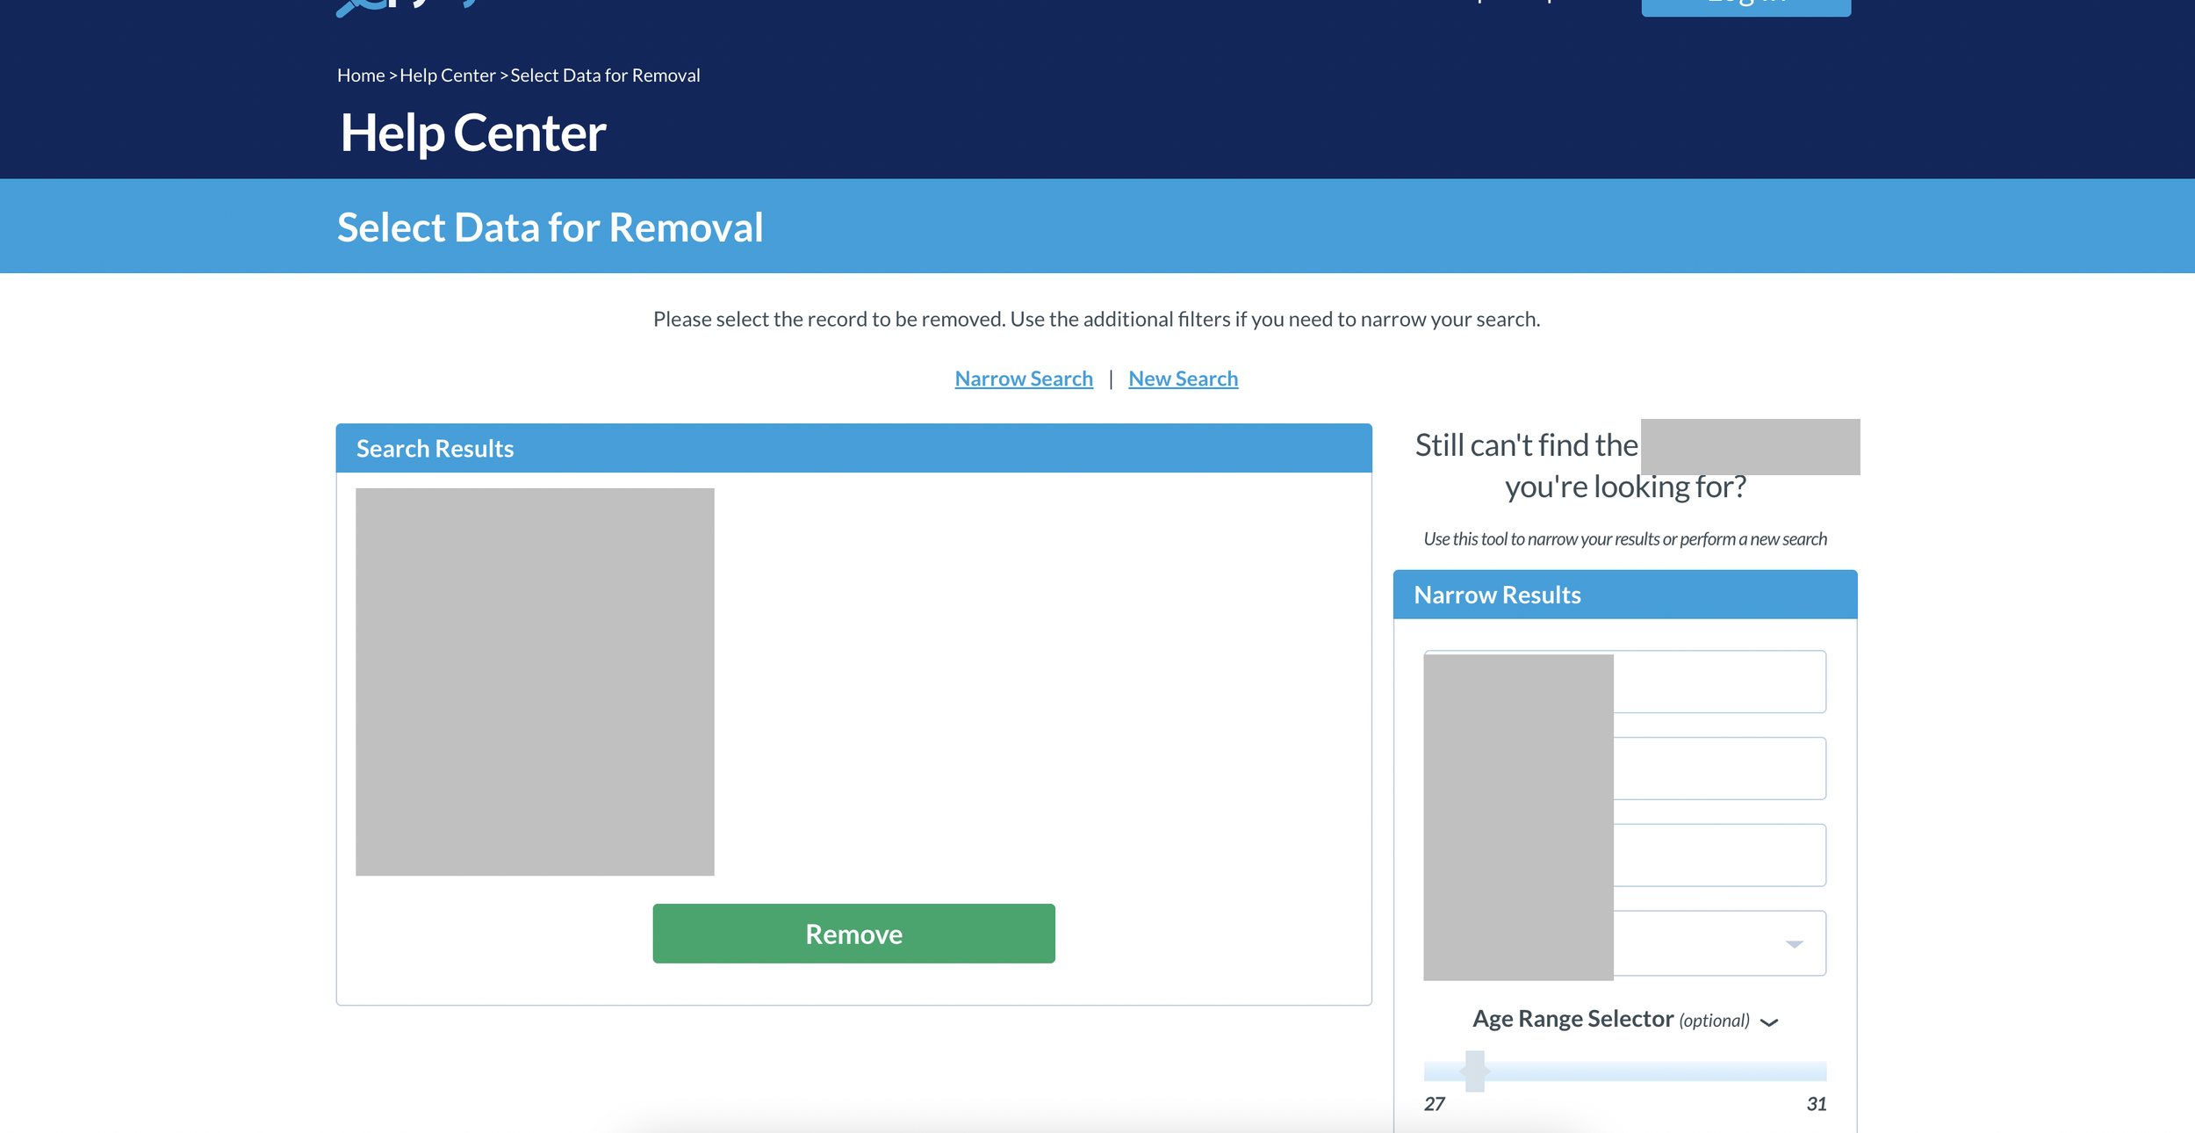Focus first Narrow Results text field
The image size is (2195, 1133).
point(1719,682)
